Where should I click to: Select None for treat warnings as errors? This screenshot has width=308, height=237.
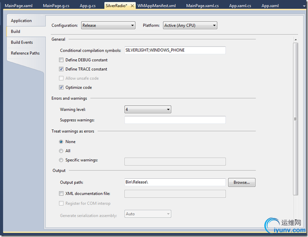(x=61, y=142)
